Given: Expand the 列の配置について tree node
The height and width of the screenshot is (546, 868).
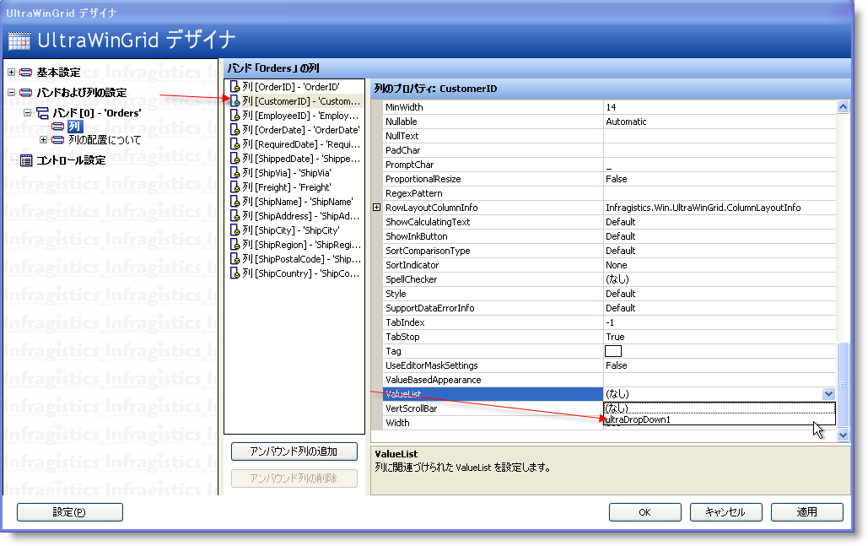Looking at the screenshot, I should coord(42,139).
